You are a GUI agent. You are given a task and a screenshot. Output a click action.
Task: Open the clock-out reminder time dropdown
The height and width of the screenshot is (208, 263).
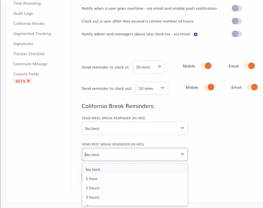(x=152, y=88)
